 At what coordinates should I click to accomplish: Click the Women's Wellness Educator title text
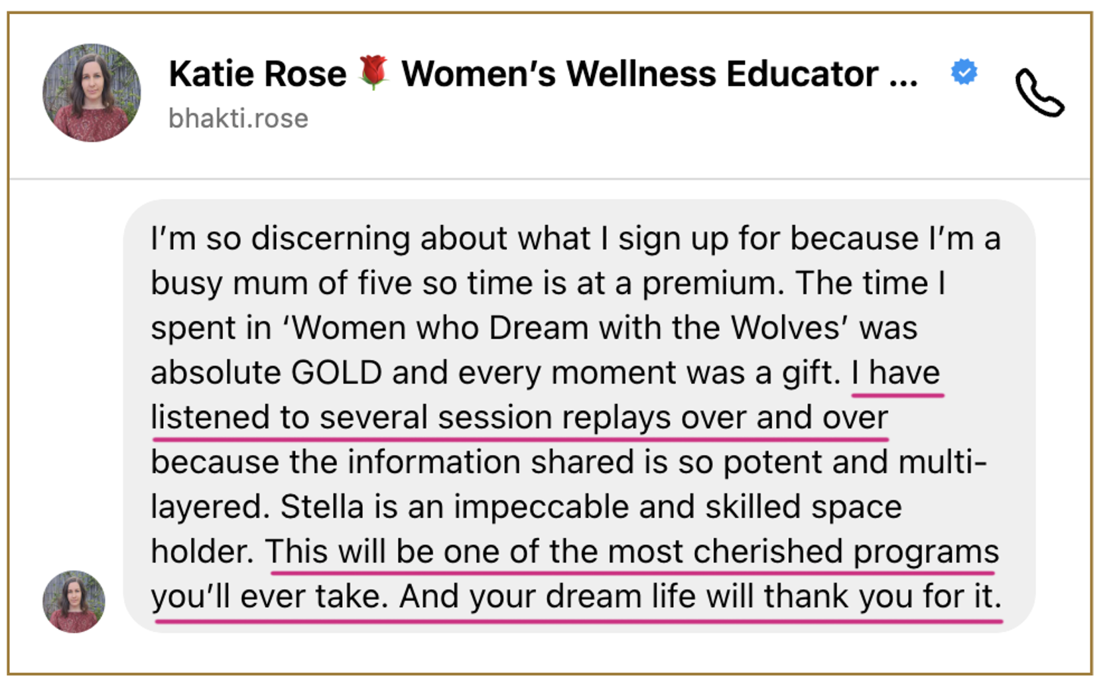coord(640,73)
